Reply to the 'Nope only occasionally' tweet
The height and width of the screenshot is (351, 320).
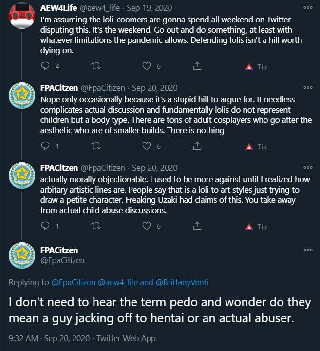tap(45, 146)
